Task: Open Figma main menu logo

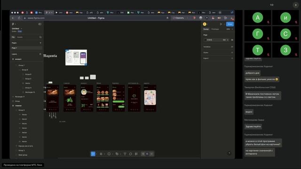Action: 13,24
